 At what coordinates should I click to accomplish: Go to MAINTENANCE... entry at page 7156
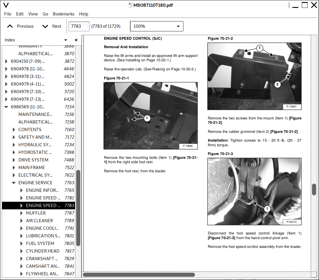pyautogui.click(x=35, y=114)
